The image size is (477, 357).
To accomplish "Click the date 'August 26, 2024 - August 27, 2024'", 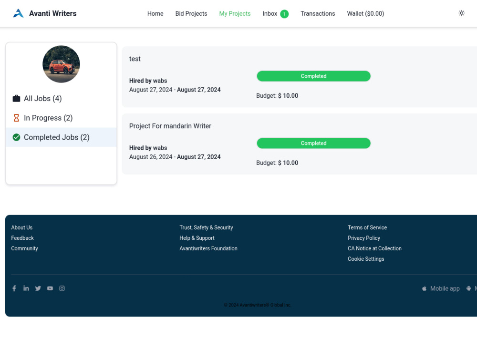I will [175, 157].
